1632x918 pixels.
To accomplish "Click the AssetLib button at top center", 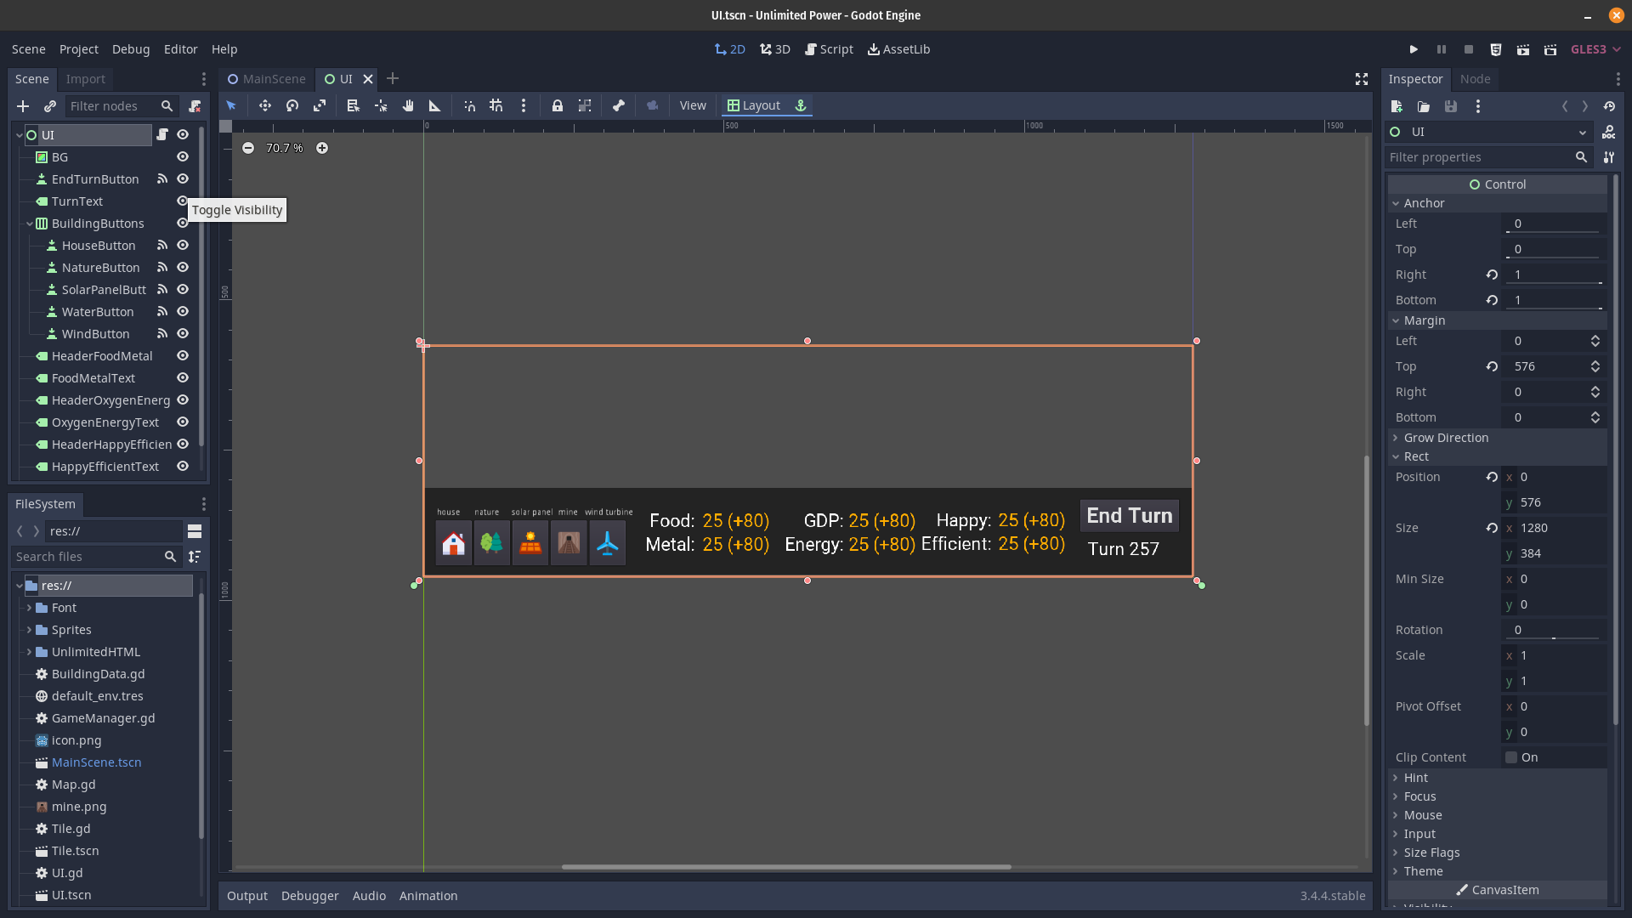I will coord(898,49).
